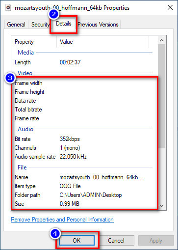This screenshot has height=250, width=178.
Task: Click the 0.99 MB size value
Action: pos(70,204)
